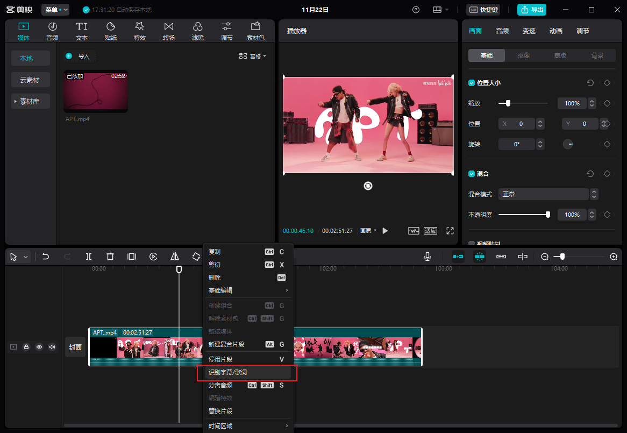Click the timeline zoom-in plus icon
The height and width of the screenshot is (433, 627).
(614, 257)
